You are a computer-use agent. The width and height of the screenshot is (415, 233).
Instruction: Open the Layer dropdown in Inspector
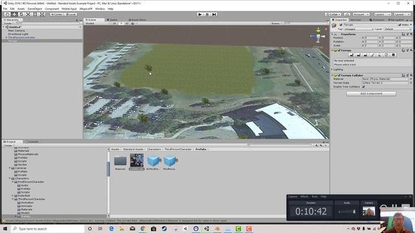[397, 29]
